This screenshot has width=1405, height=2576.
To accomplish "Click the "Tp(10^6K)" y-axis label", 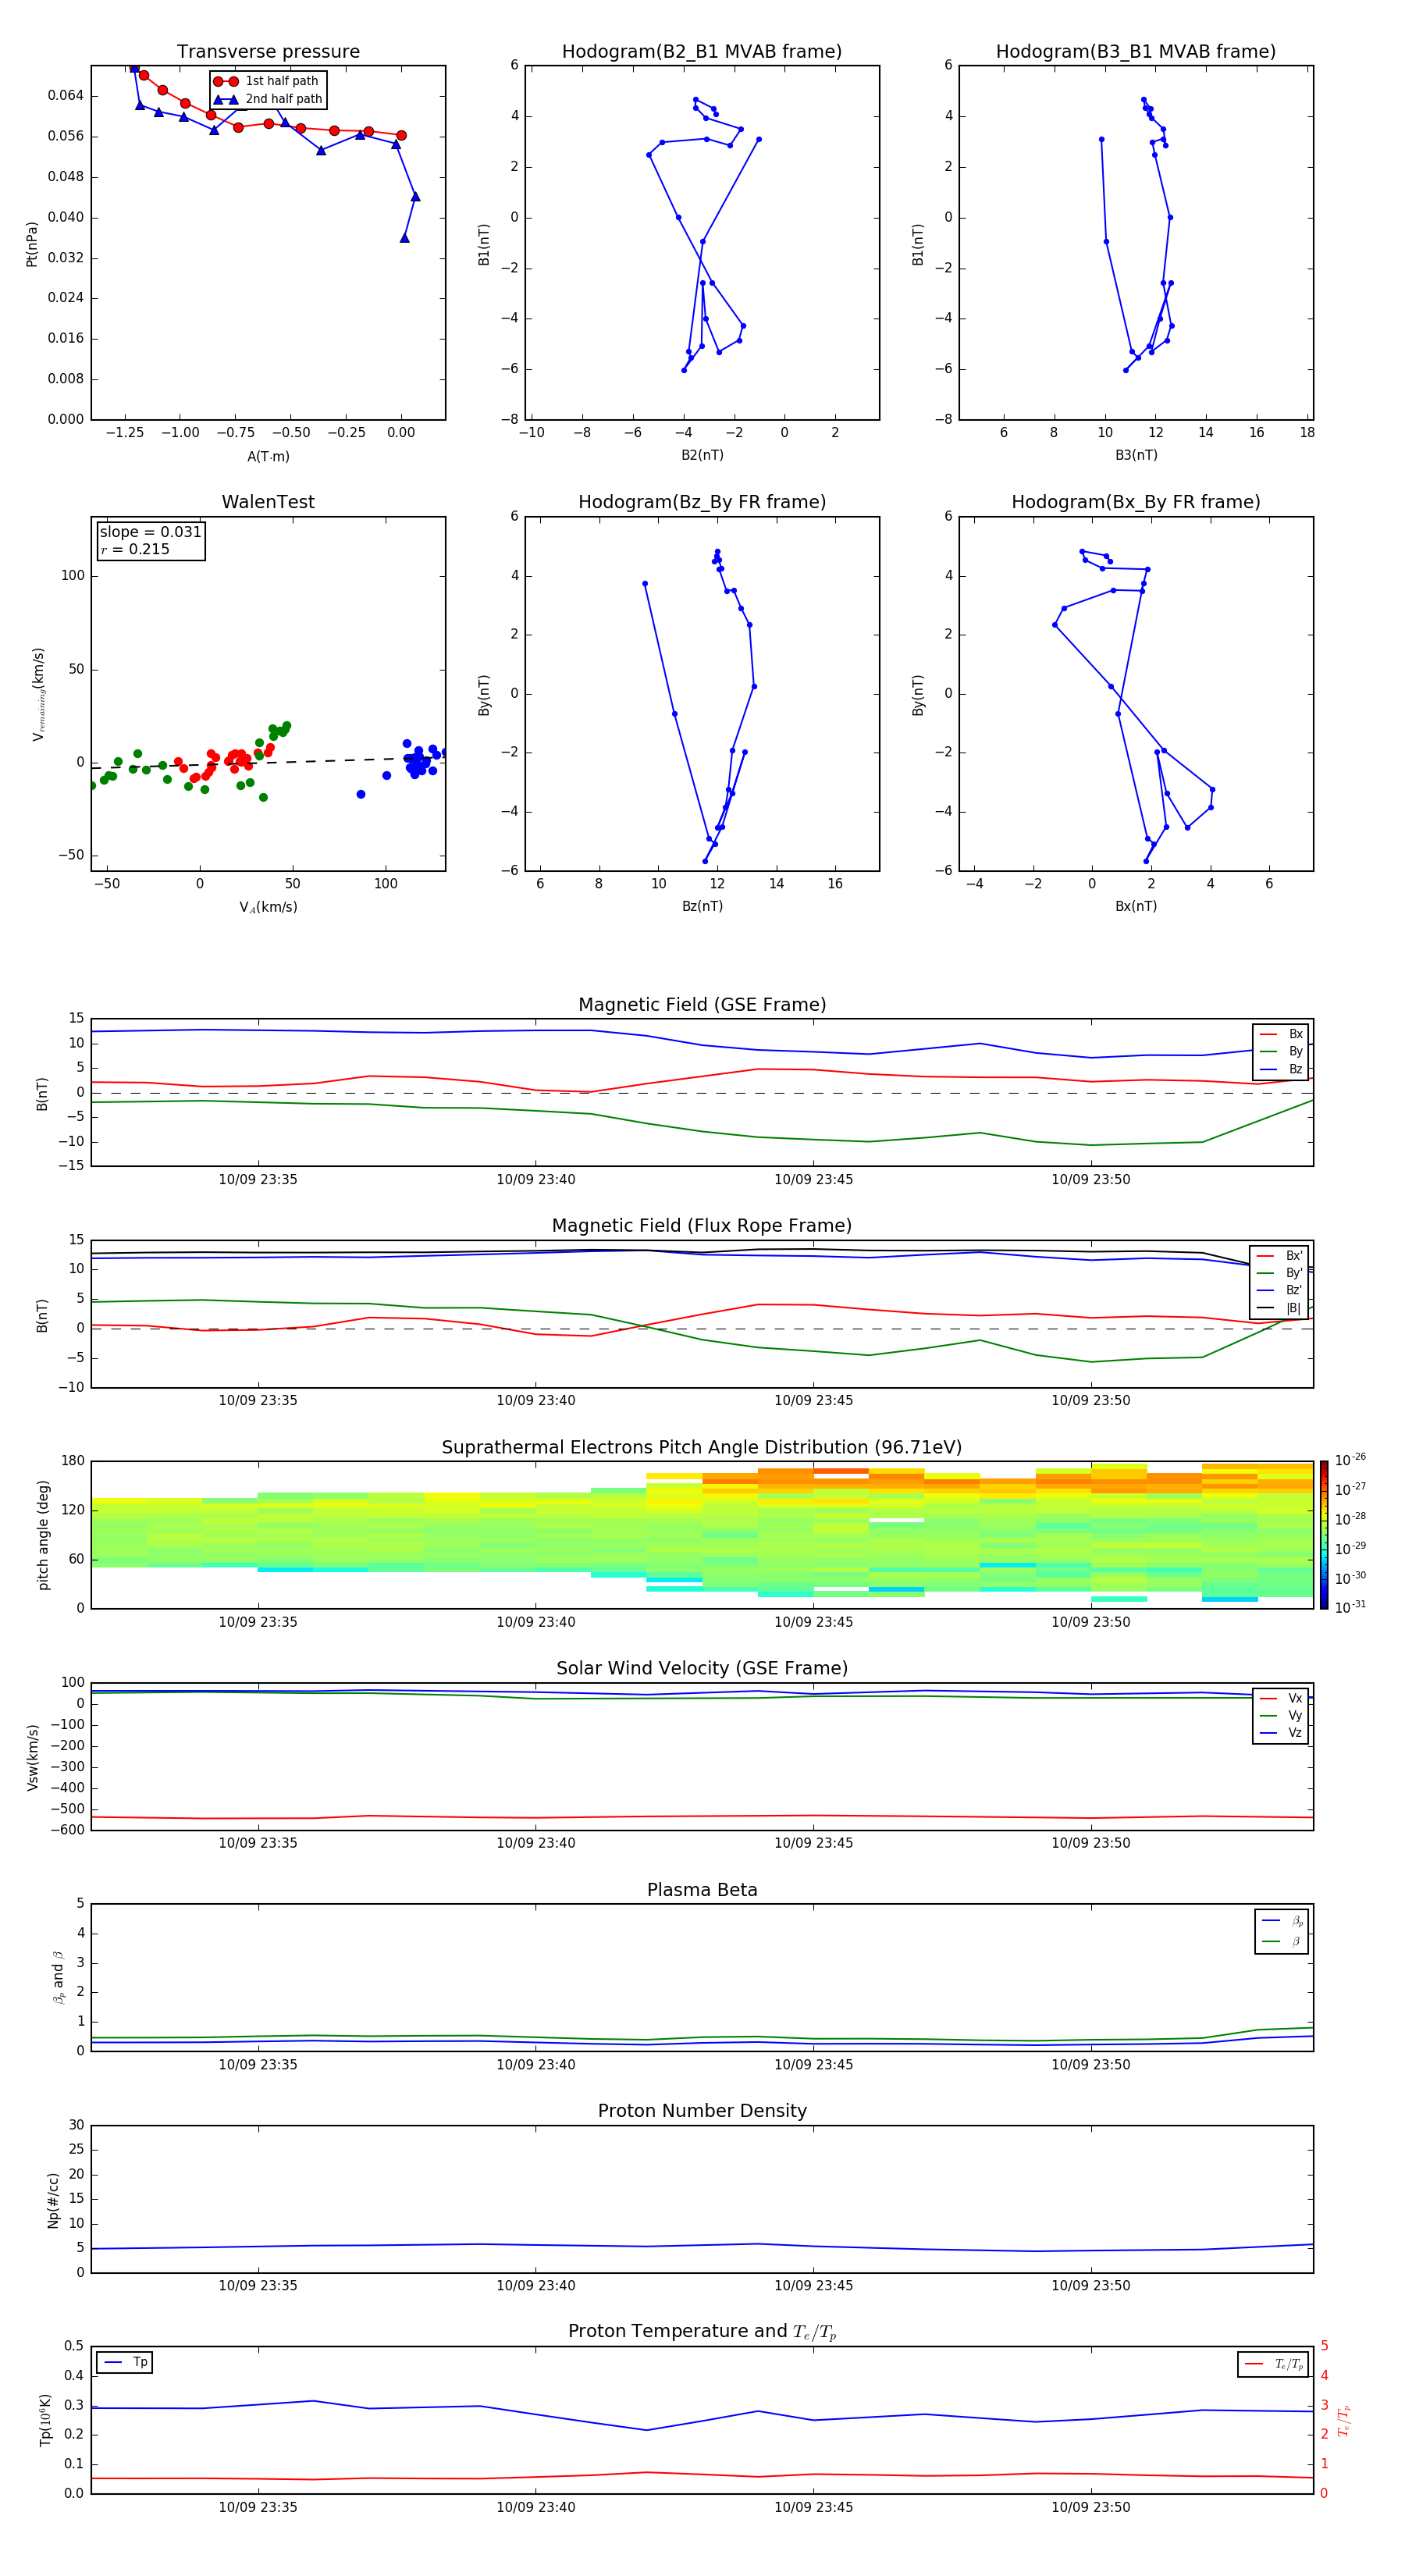I will (45, 2420).
